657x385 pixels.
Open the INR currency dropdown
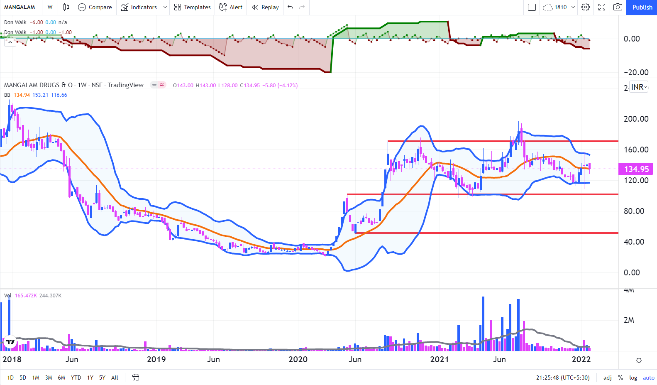point(639,87)
